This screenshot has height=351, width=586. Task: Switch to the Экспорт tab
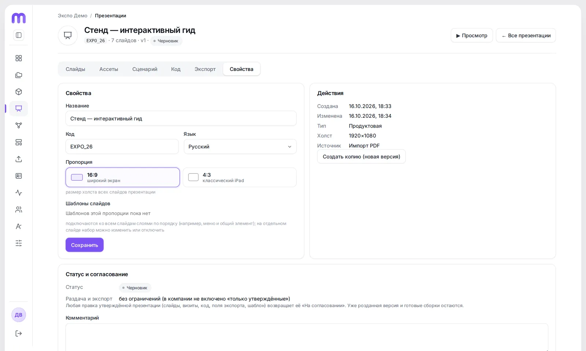click(205, 69)
